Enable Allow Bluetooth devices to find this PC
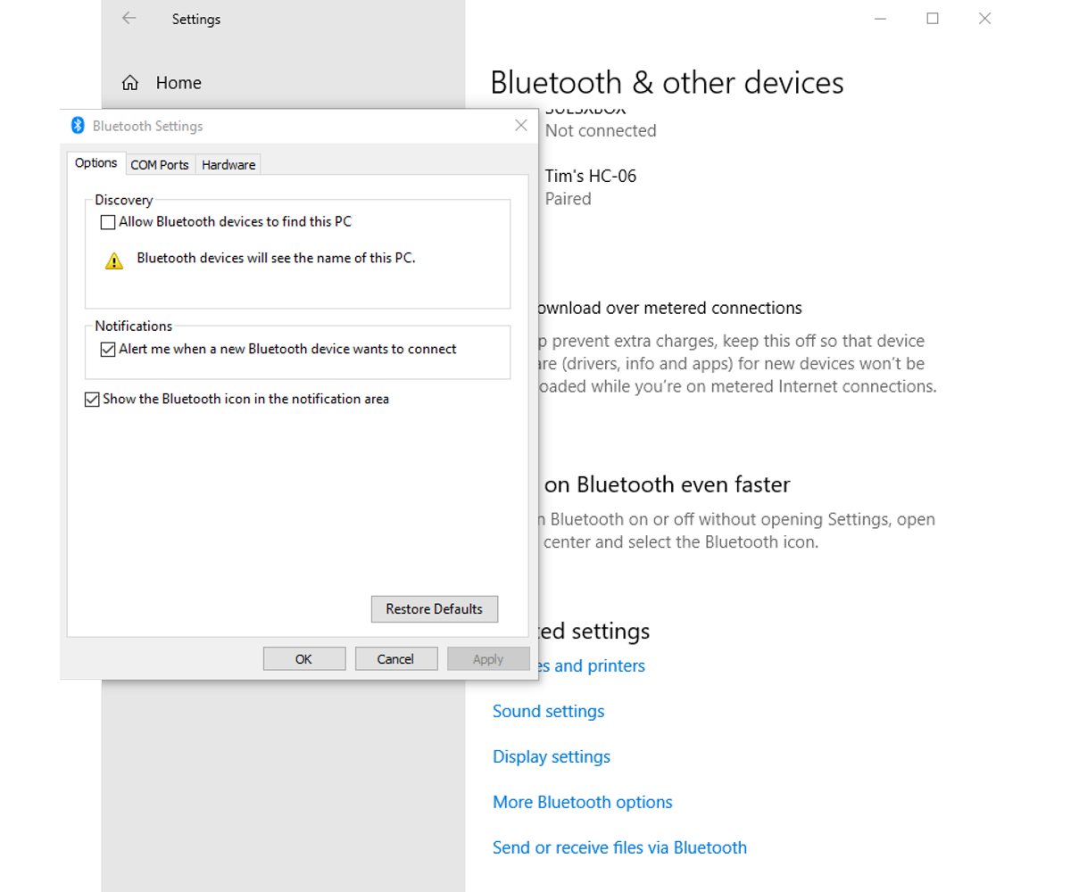 [x=107, y=221]
